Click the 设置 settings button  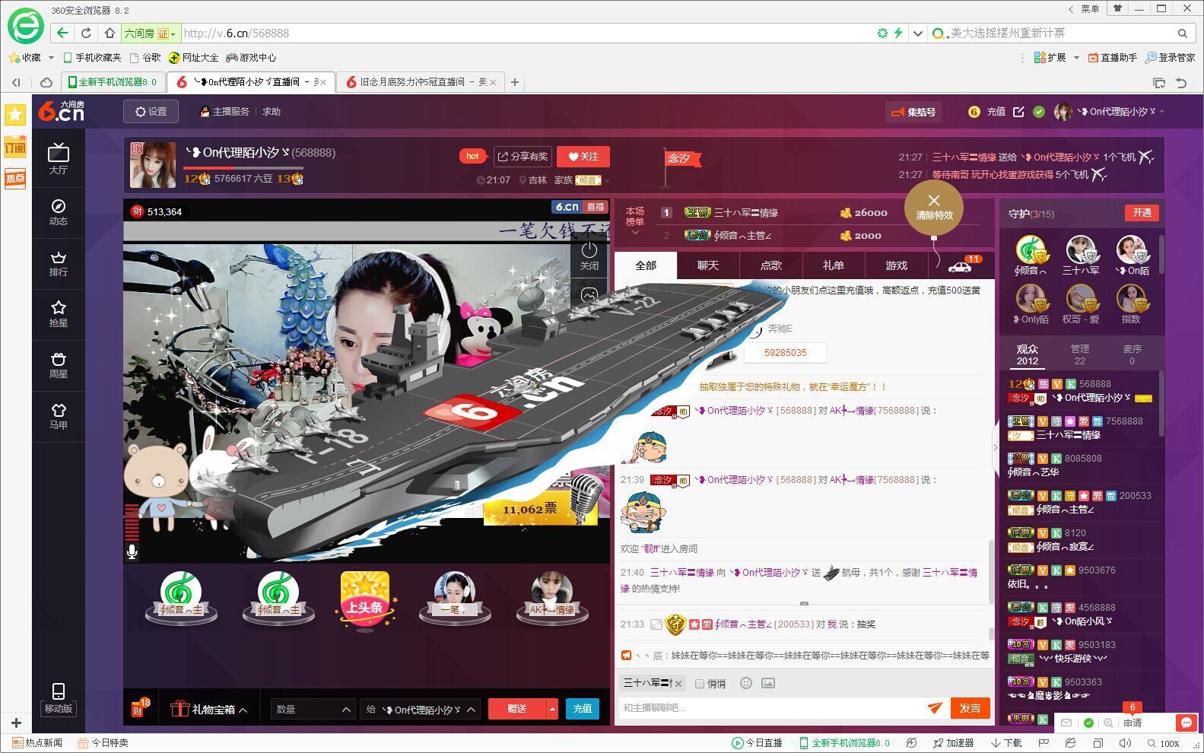(x=151, y=112)
